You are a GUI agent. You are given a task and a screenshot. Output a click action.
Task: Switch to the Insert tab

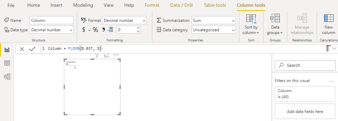[x=57, y=5]
